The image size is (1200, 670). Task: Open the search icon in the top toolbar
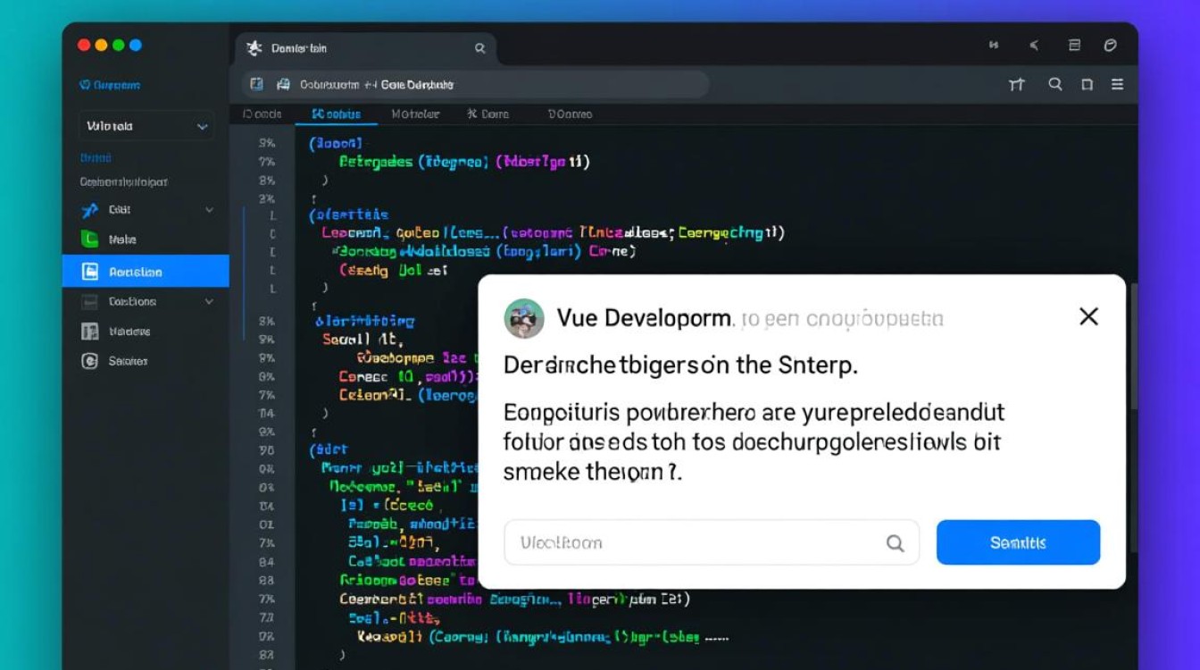(x=1054, y=84)
